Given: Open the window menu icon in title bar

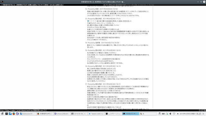Looking at the screenshot, I should pyautogui.click(x=2, y=2).
